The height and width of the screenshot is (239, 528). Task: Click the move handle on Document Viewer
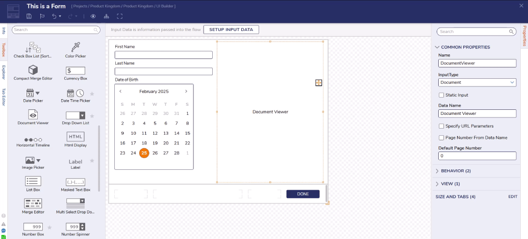(x=318, y=82)
